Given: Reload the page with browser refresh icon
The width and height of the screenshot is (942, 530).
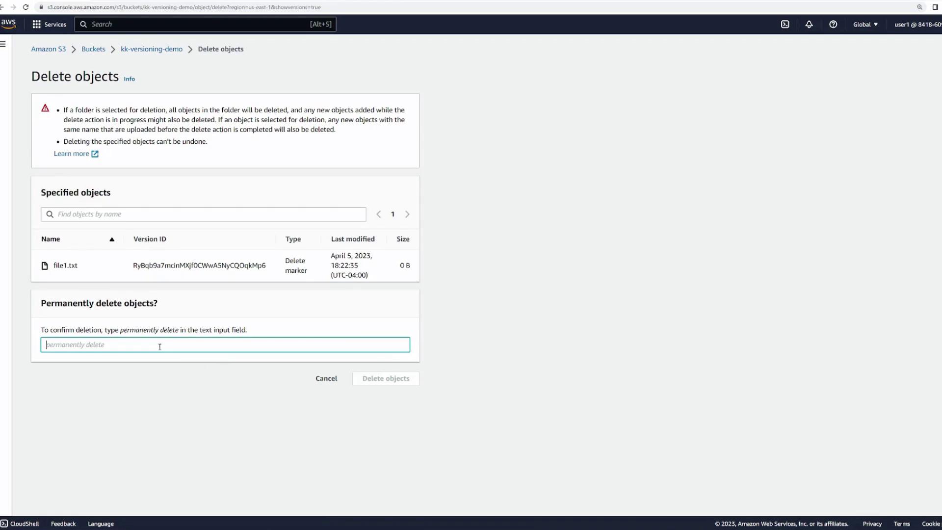Looking at the screenshot, I should click(26, 7).
